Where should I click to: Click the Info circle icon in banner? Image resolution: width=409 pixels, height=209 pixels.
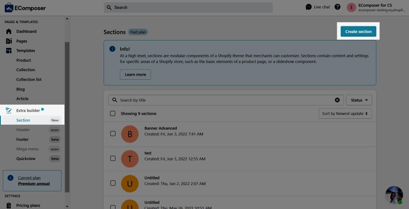point(112,49)
